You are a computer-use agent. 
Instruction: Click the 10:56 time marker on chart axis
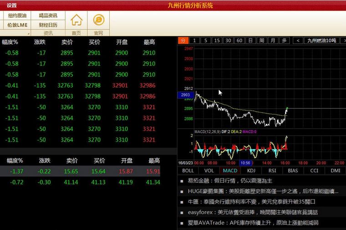coord(245,163)
